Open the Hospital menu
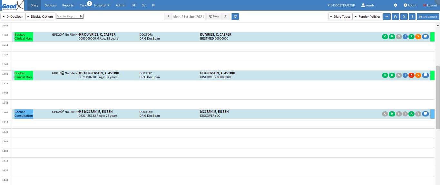 (x=102, y=5)
